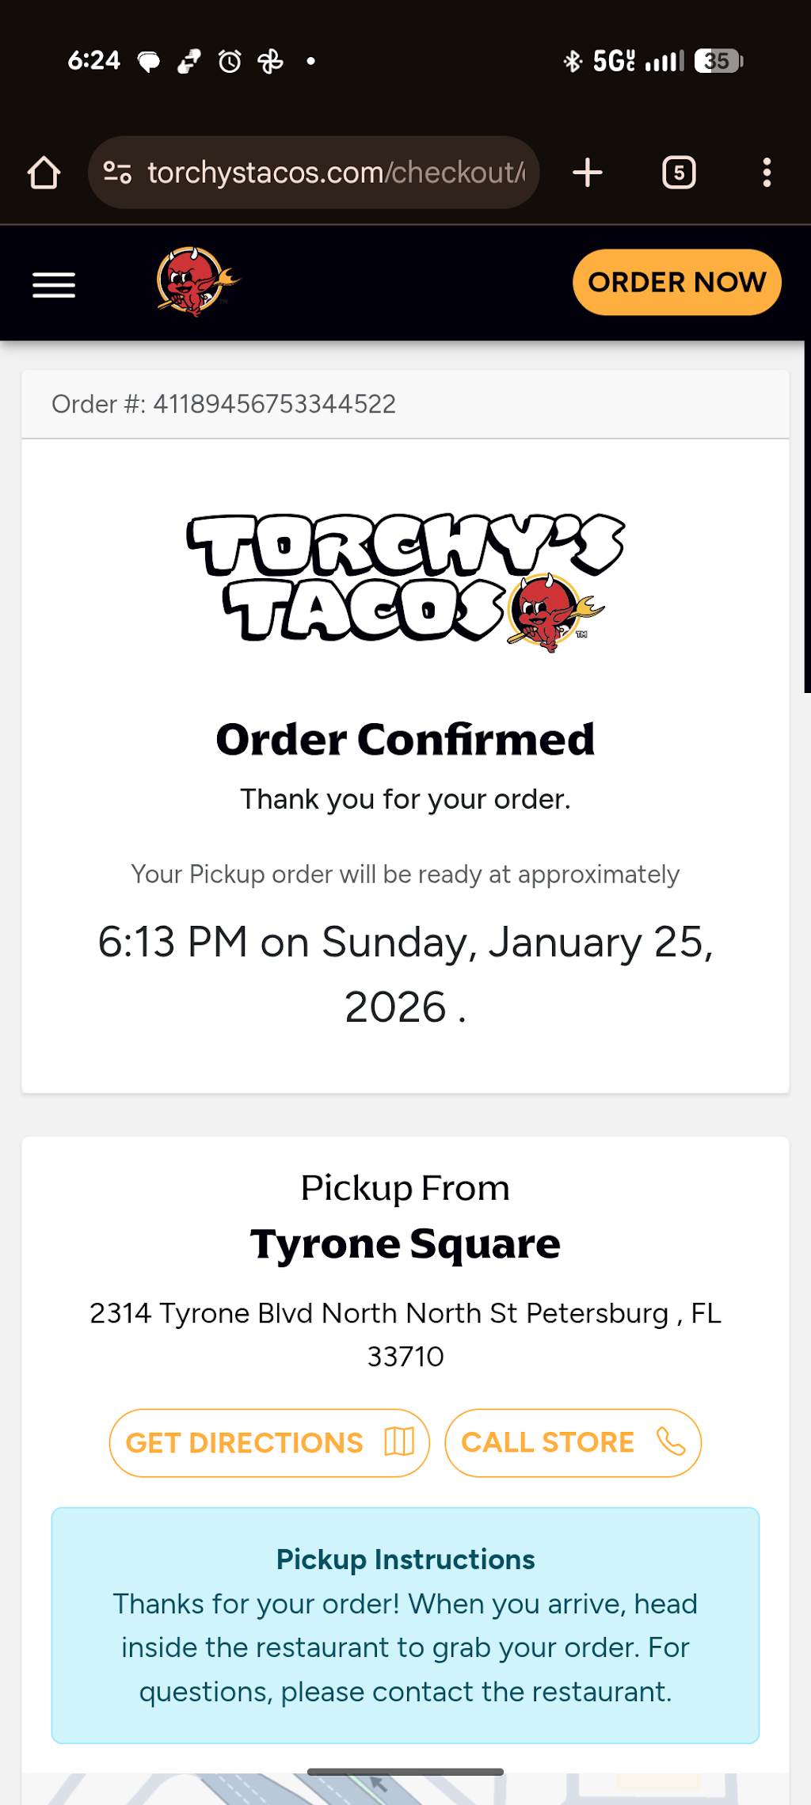
Task: Tap the ORDER NOW button
Action: click(x=677, y=283)
